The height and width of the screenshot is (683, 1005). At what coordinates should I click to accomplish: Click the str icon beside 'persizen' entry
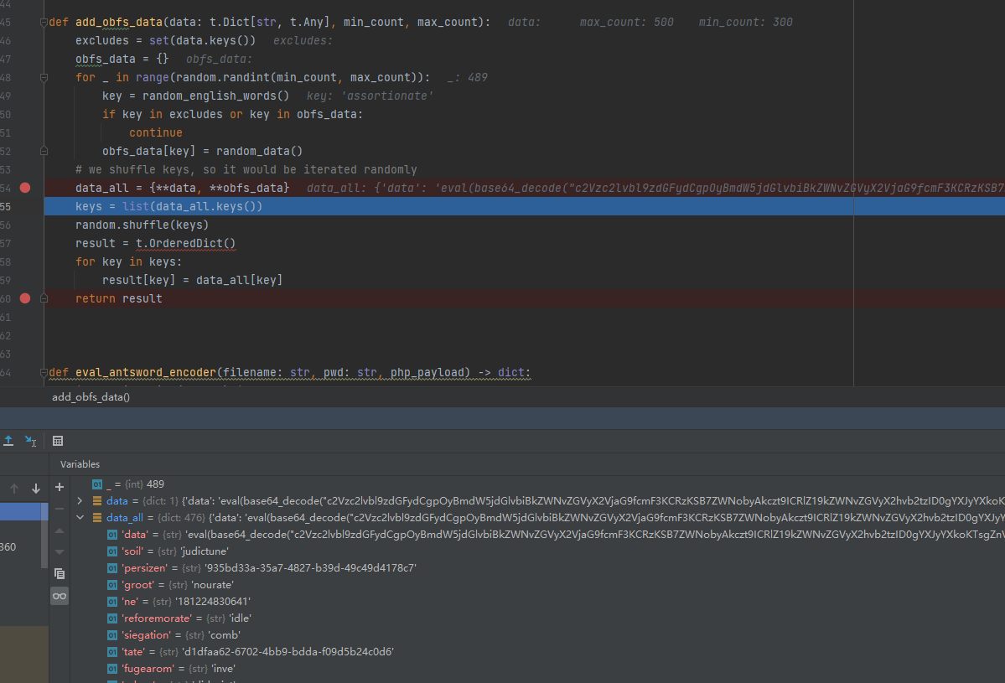pyautogui.click(x=112, y=568)
